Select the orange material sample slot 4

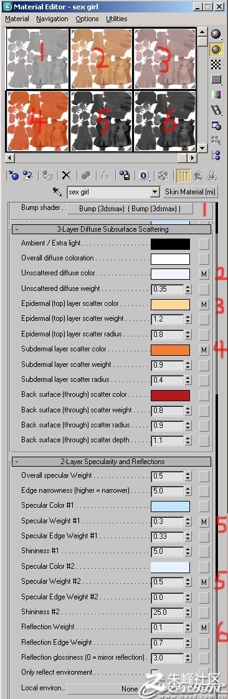click(37, 121)
